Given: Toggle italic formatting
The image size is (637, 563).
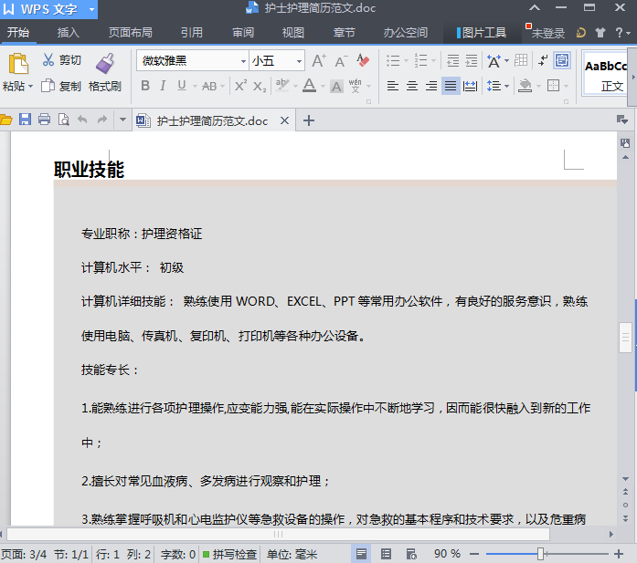Looking at the screenshot, I should tap(163, 86).
